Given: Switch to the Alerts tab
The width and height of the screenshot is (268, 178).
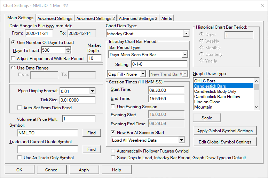Looking at the screenshot, I should [x=167, y=18].
